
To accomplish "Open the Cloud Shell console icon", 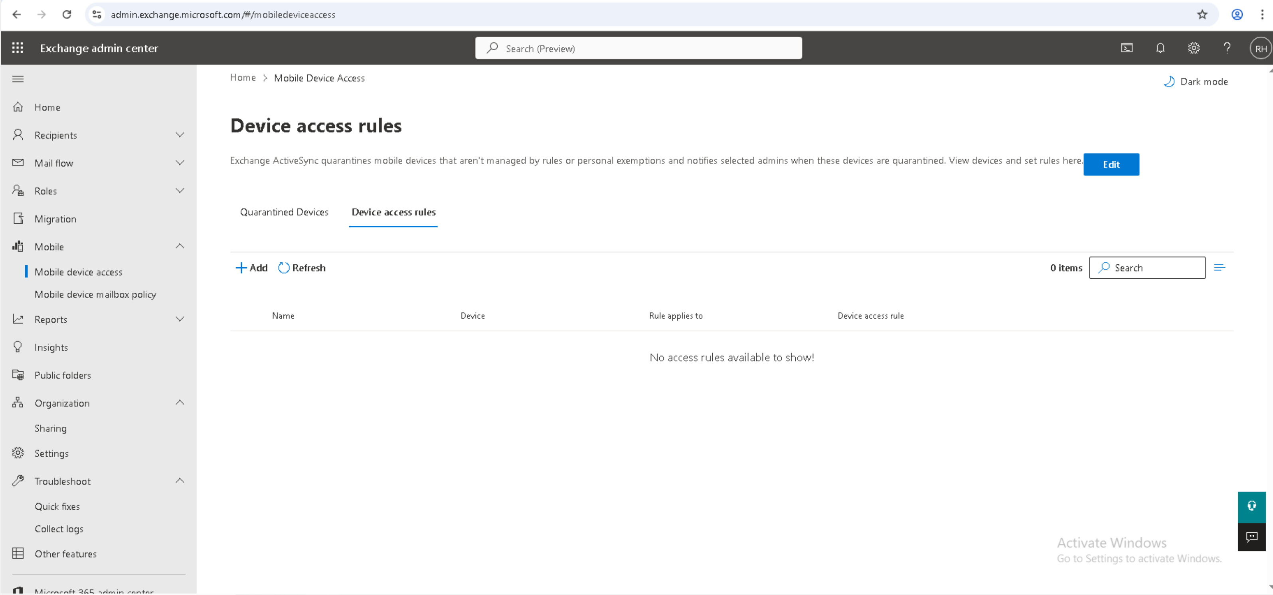I will point(1127,48).
